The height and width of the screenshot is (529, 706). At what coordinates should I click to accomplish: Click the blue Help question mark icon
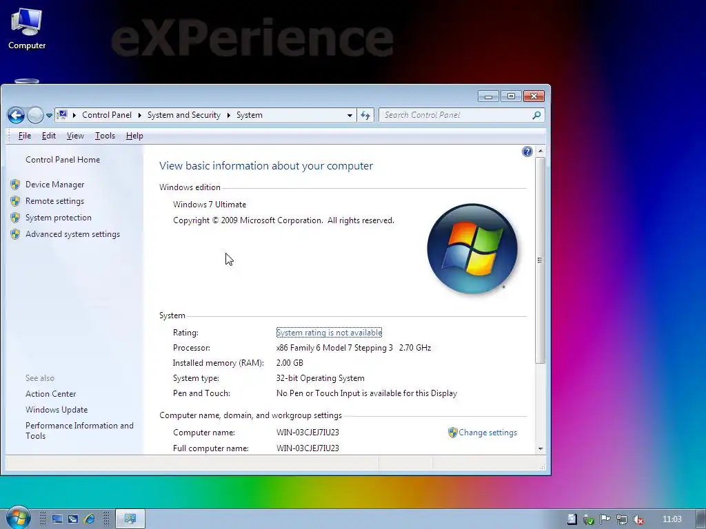tap(527, 152)
